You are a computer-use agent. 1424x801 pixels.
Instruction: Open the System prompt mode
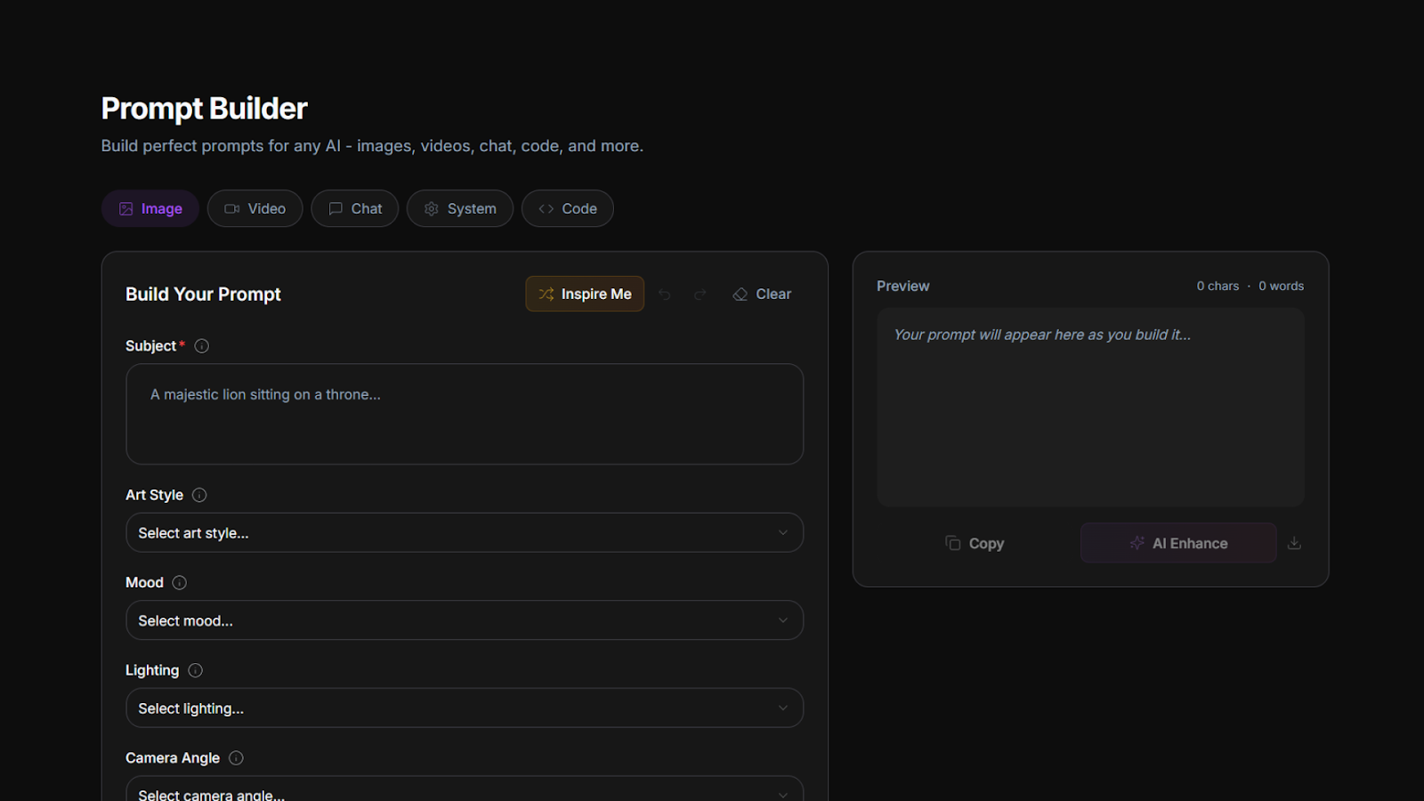coord(459,208)
